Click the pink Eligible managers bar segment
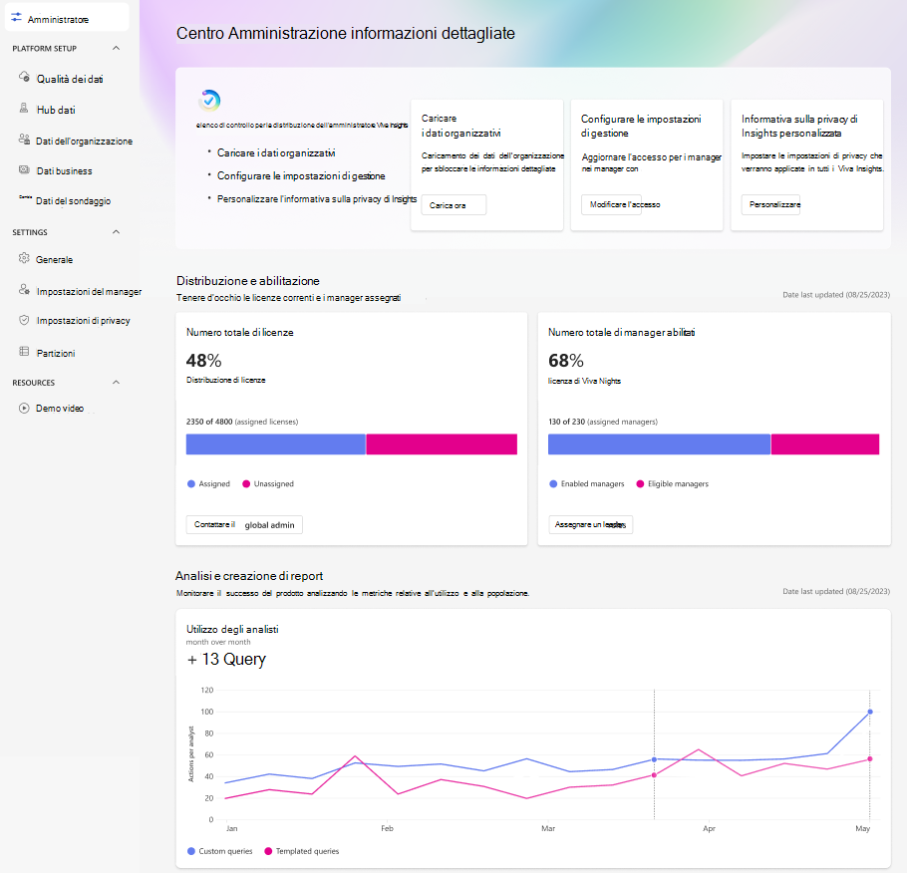Screen dimensions: 907x873 825,444
